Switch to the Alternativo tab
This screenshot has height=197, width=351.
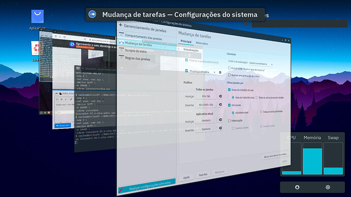(x=201, y=43)
